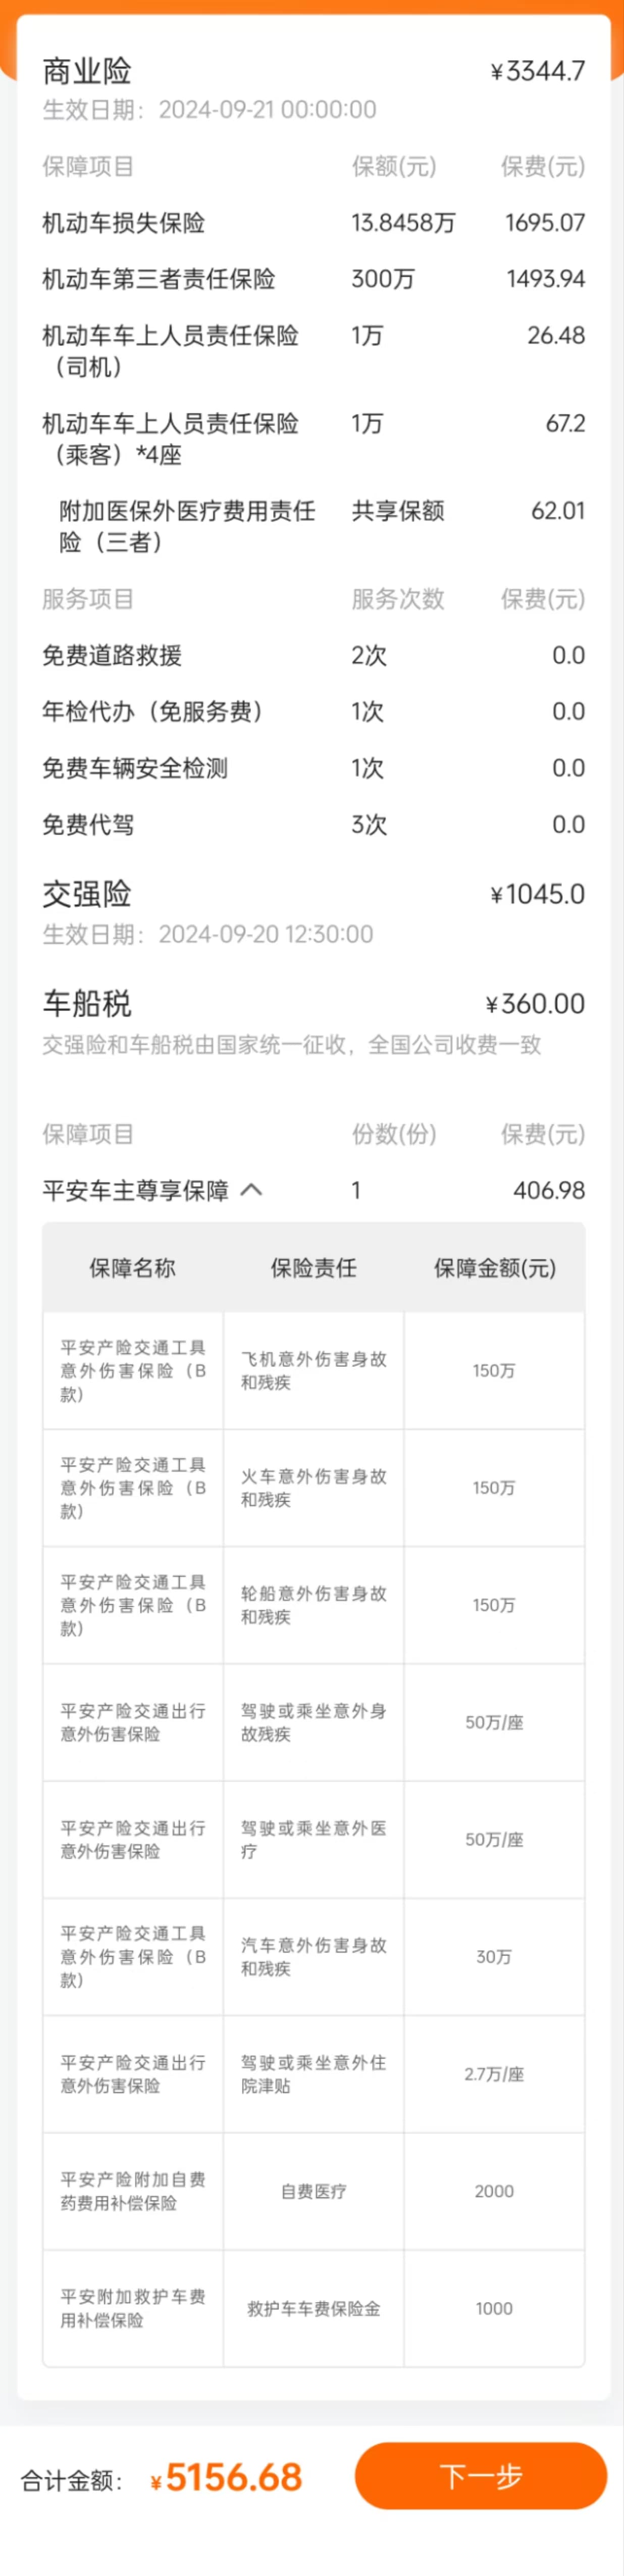Select the 机动车第三者责任保险 row
Image resolution: width=624 pixels, height=2576 pixels.
(314, 279)
